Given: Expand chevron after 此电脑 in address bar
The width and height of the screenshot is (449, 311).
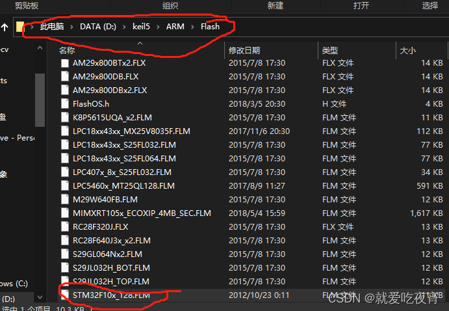Looking at the screenshot, I should click(x=71, y=27).
